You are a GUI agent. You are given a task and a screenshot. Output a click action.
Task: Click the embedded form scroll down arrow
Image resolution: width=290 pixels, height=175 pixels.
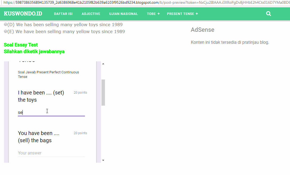(x=103, y=160)
